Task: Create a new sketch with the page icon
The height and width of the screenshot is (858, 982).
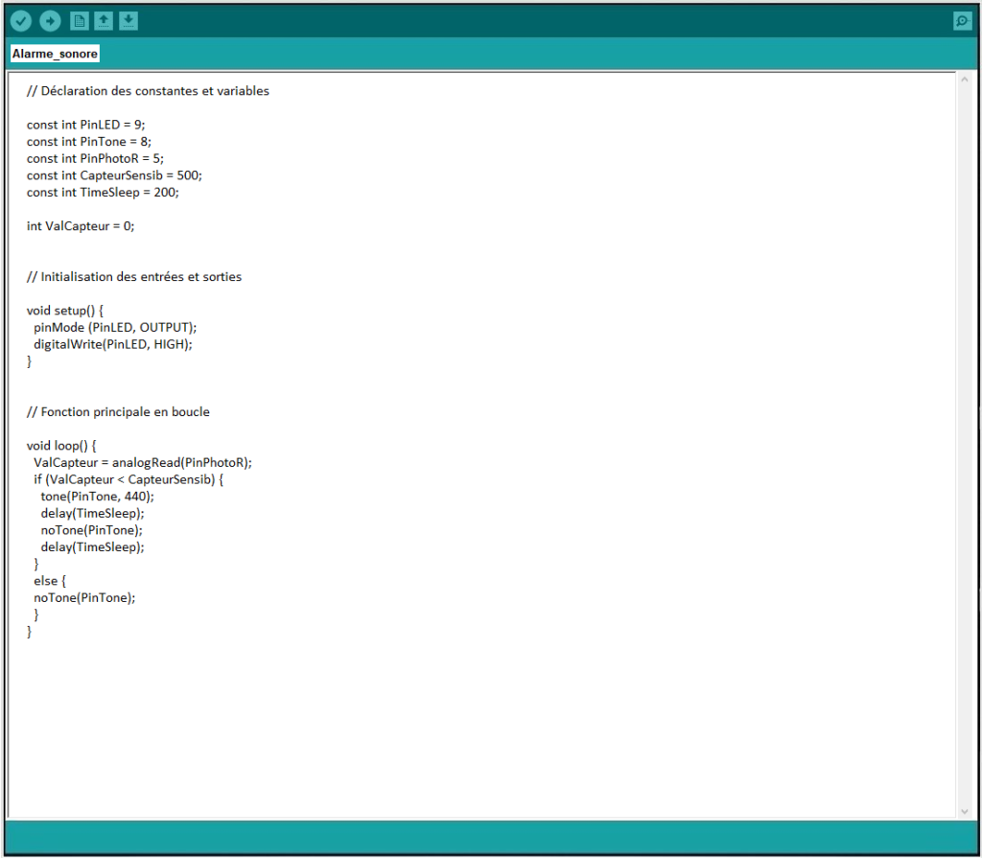Action: pyautogui.click(x=80, y=21)
